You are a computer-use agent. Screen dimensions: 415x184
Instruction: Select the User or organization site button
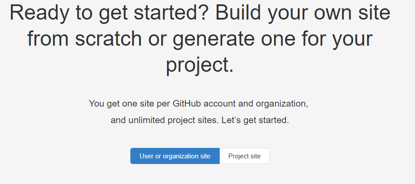[175, 156]
